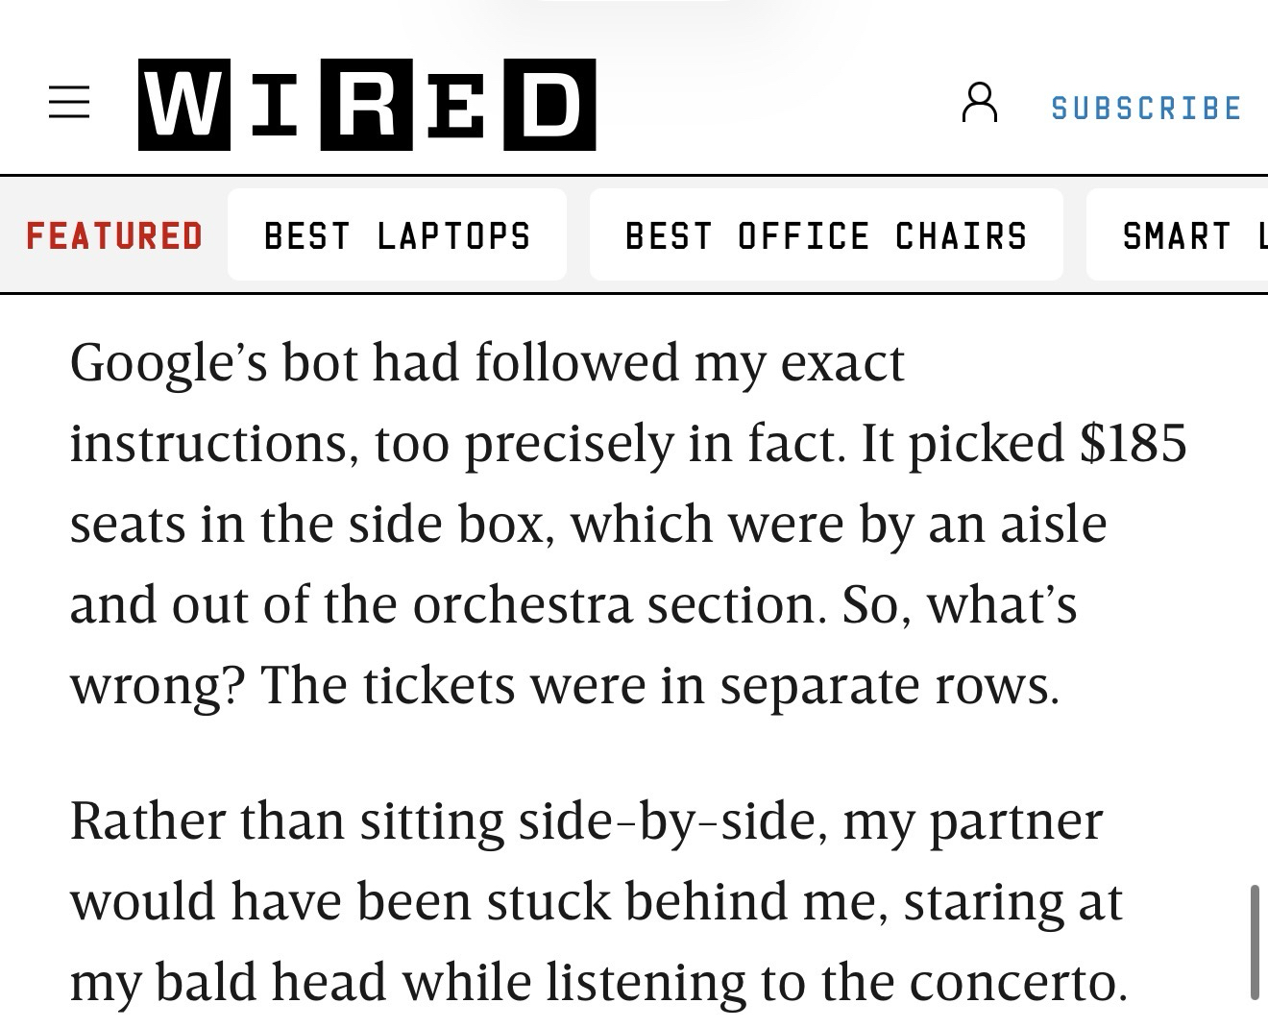Image resolution: width=1268 pixels, height=1028 pixels.
Task: Select the Featured label in the nav bar
Action: pos(114,236)
